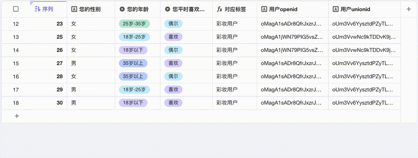This screenshot has height=158, width=418.
Task: Open the 25岁-35岁 age option in row 12
Action: [x=134, y=24]
